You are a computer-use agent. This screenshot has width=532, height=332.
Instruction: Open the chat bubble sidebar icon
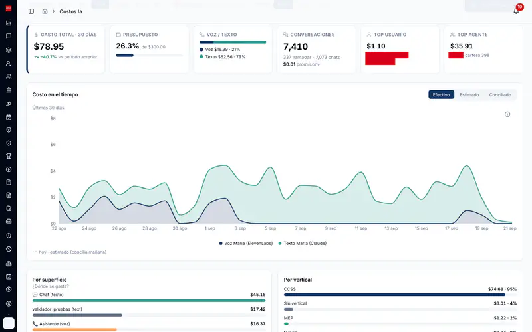tap(9, 36)
